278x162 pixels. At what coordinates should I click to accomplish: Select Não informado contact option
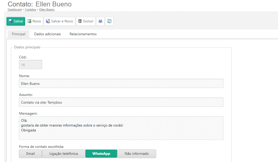pyautogui.click(x=137, y=154)
